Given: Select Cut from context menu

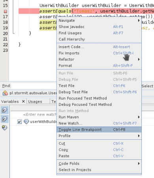Looking at the screenshot, I should (x=99, y=143).
